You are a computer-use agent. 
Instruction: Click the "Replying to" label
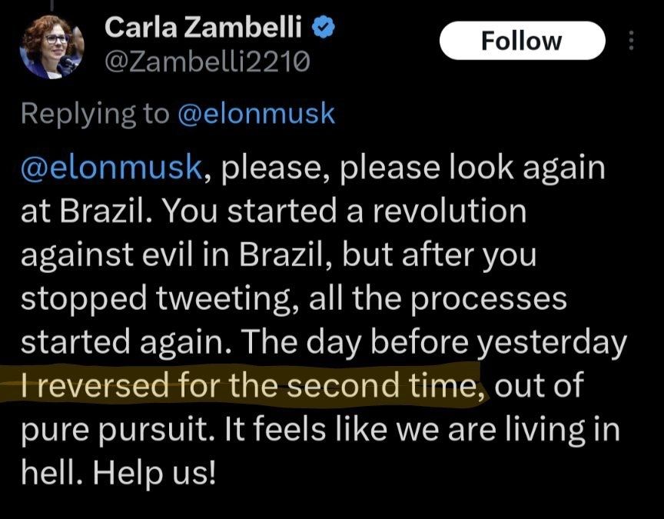pyautogui.click(x=95, y=114)
